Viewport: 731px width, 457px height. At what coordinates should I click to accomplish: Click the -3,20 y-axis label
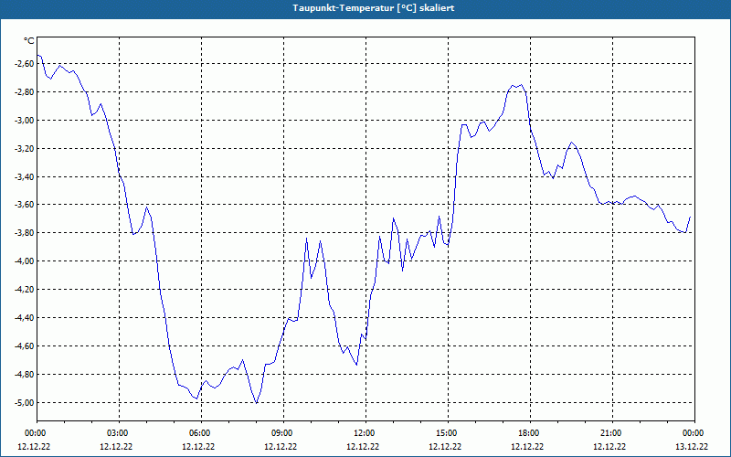pyautogui.click(x=25, y=149)
